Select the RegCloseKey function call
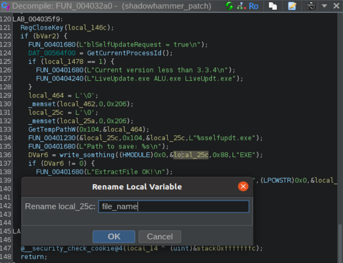Screen dimensions: 343x263 tap(42, 27)
